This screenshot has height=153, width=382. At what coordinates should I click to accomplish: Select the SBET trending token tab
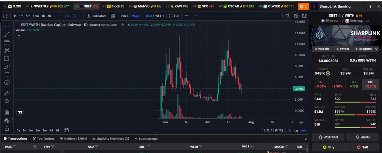pyautogui.click(x=86, y=6)
